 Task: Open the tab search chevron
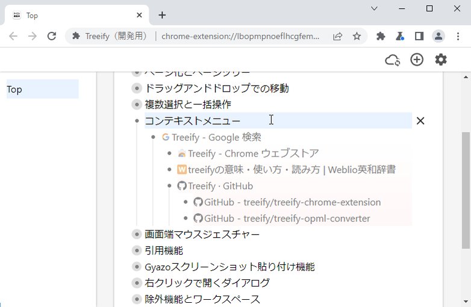click(374, 8)
